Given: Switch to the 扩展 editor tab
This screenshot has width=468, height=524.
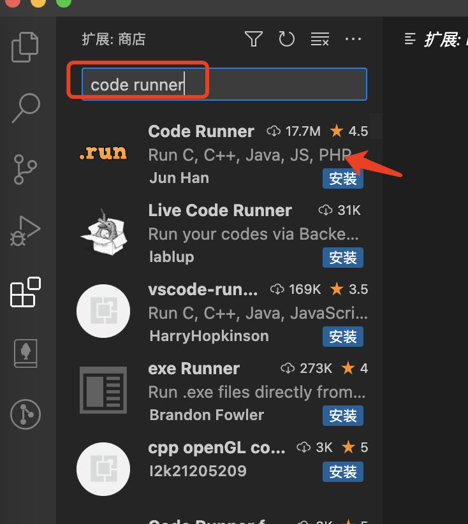Looking at the screenshot, I should 440,40.
